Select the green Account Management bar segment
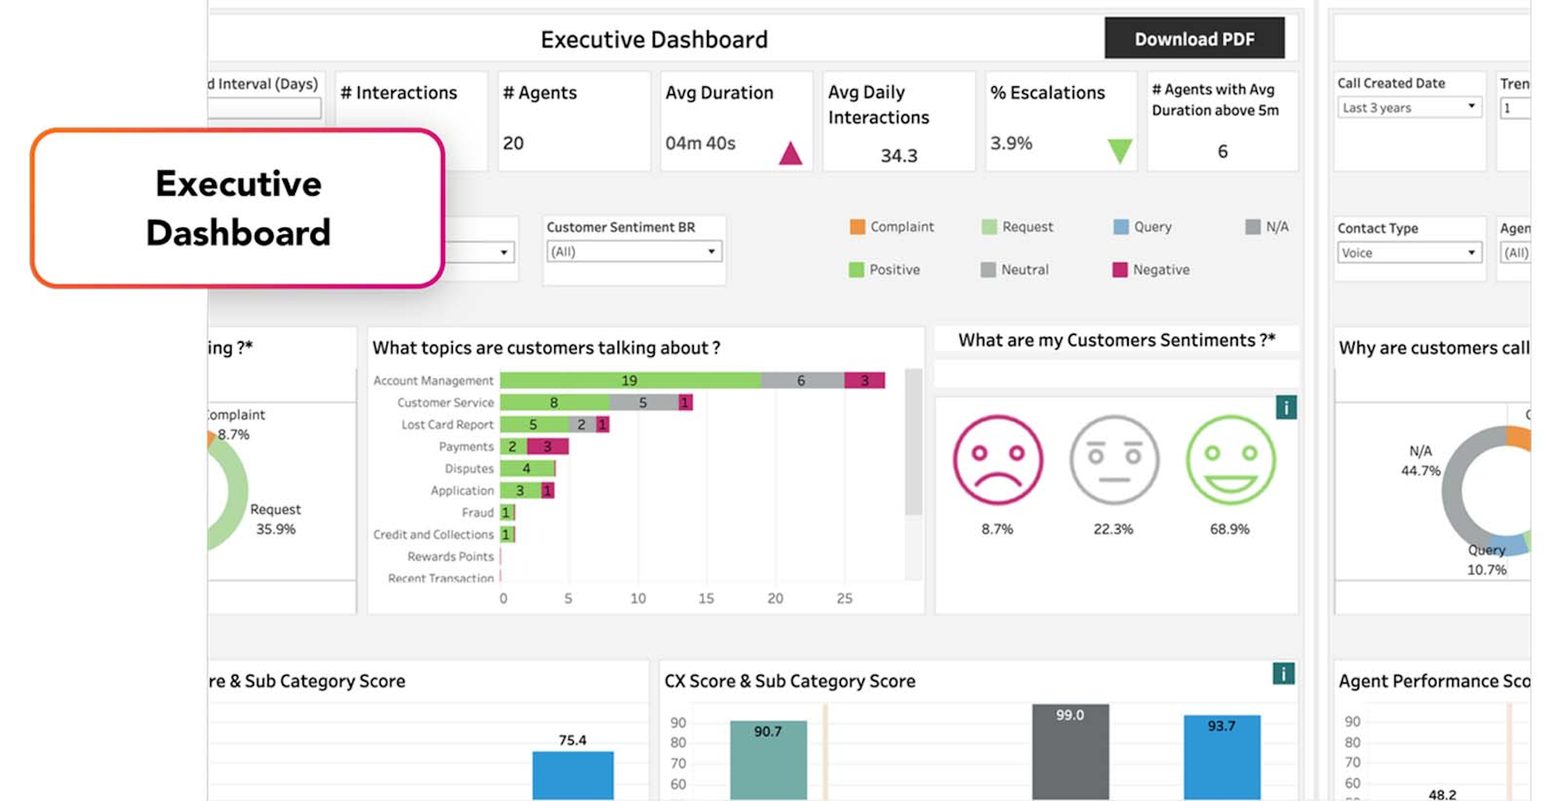 [x=629, y=380]
